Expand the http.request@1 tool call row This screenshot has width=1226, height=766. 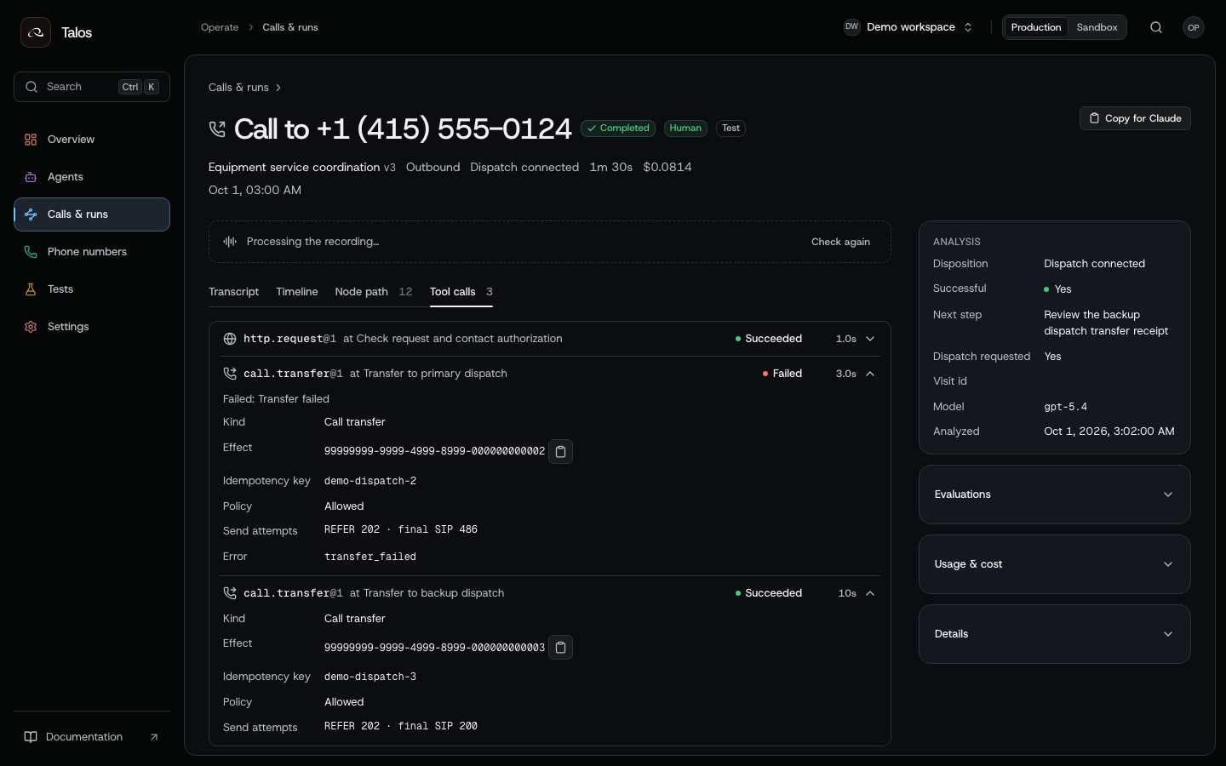[x=550, y=339]
